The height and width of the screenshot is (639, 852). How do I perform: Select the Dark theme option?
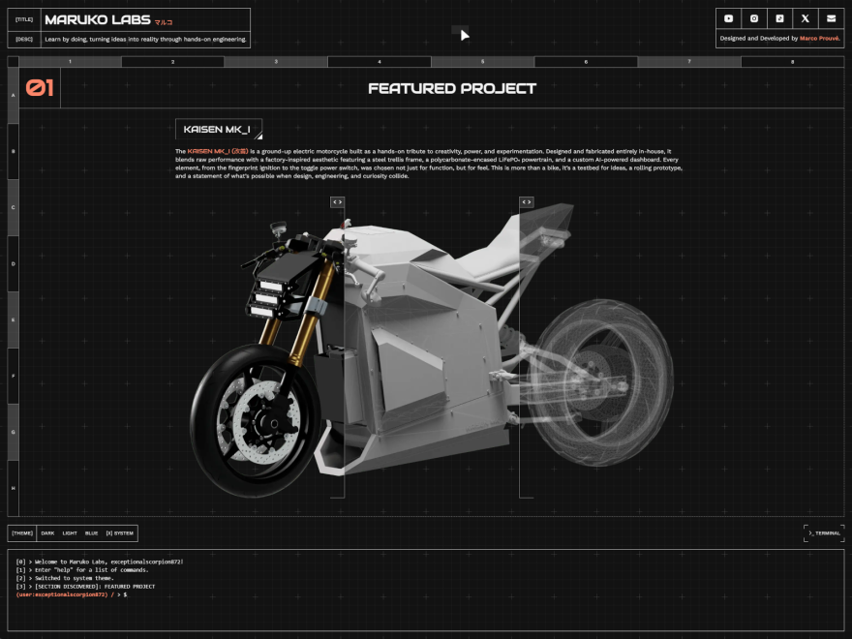(47, 533)
